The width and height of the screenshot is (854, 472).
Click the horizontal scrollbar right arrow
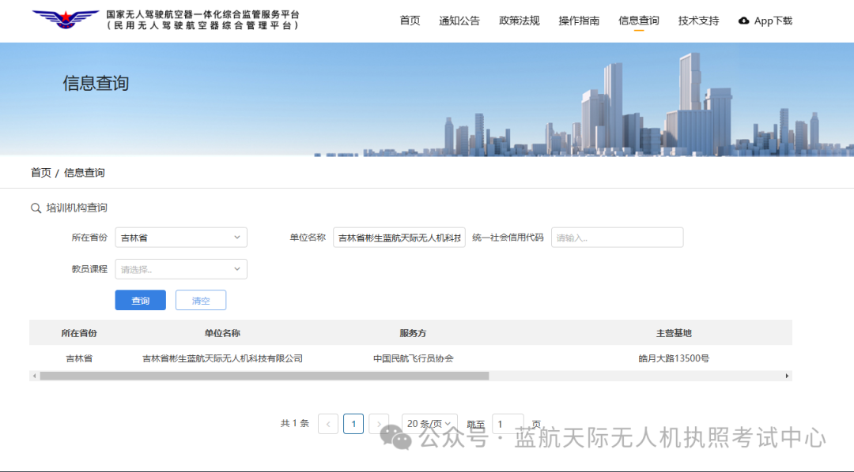[787, 376]
